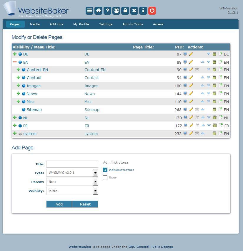The height and width of the screenshot is (251, 243).
Task: Log out using the red power icon
Action: click(x=152, y=11)
